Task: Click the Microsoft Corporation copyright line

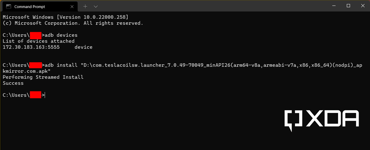Action: (x=73, y=23)
